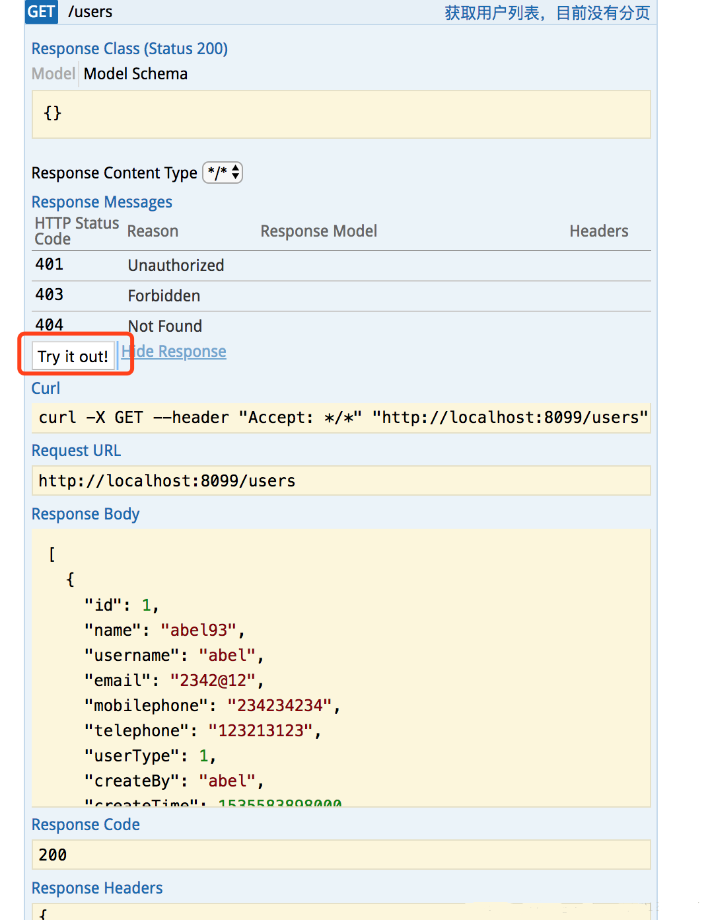The height and width of the screenshot is (920, 708).
Task: Click the "id": 1 line
Action: (122, 605)
